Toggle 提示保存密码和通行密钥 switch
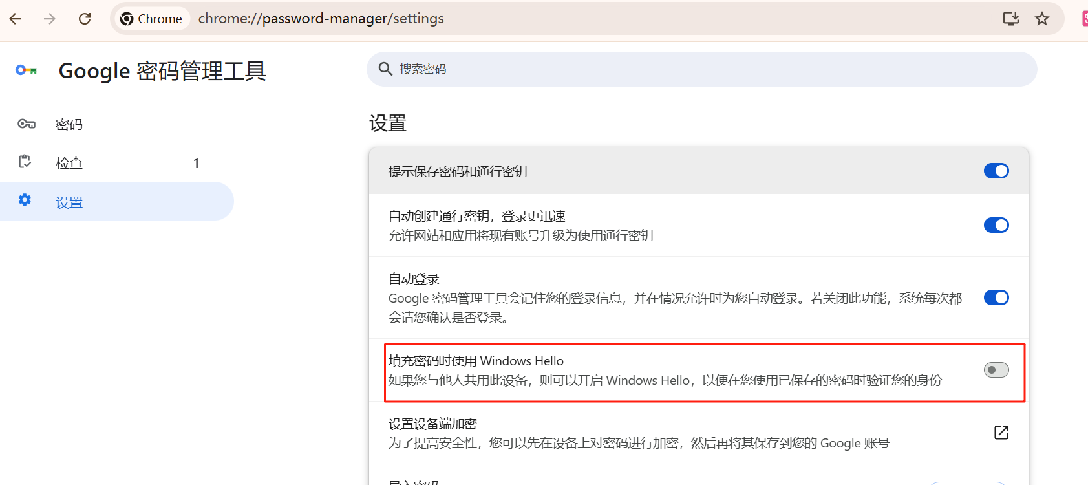The image size is (1088, 485). (996, 171)
